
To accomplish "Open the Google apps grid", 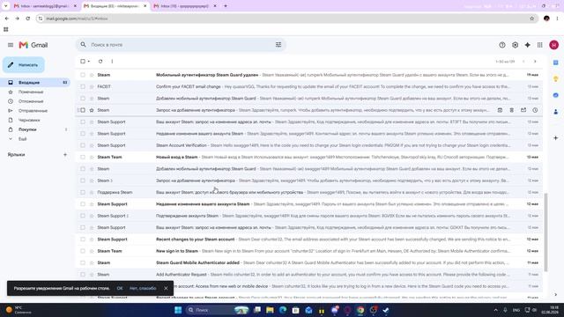I will (540, 45).
